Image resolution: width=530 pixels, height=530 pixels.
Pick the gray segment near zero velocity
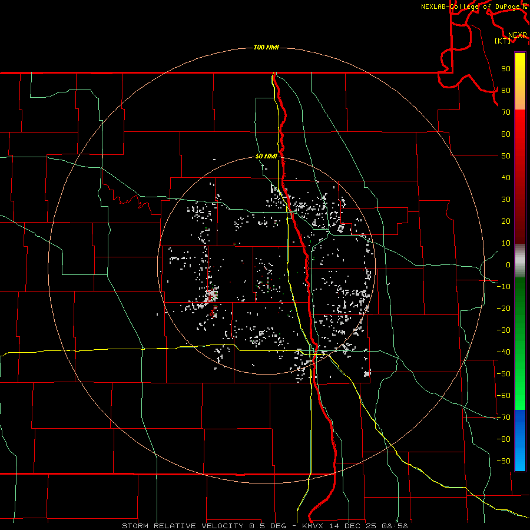click(520, 261)
